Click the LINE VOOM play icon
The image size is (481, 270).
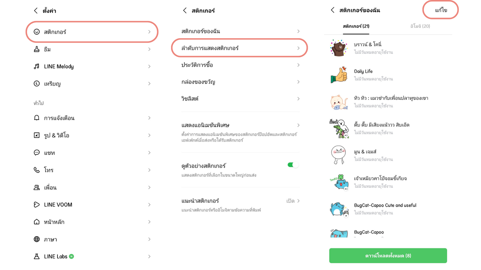36,204
